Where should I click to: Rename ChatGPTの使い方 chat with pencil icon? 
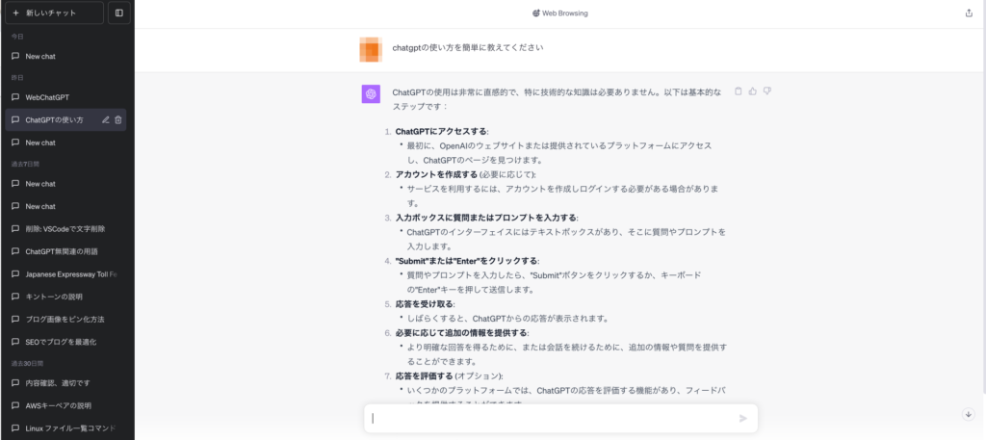click(105, 120)
